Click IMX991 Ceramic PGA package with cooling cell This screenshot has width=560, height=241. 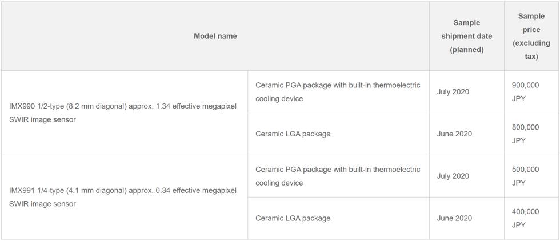pyautogui.click(x=338, y=176)
